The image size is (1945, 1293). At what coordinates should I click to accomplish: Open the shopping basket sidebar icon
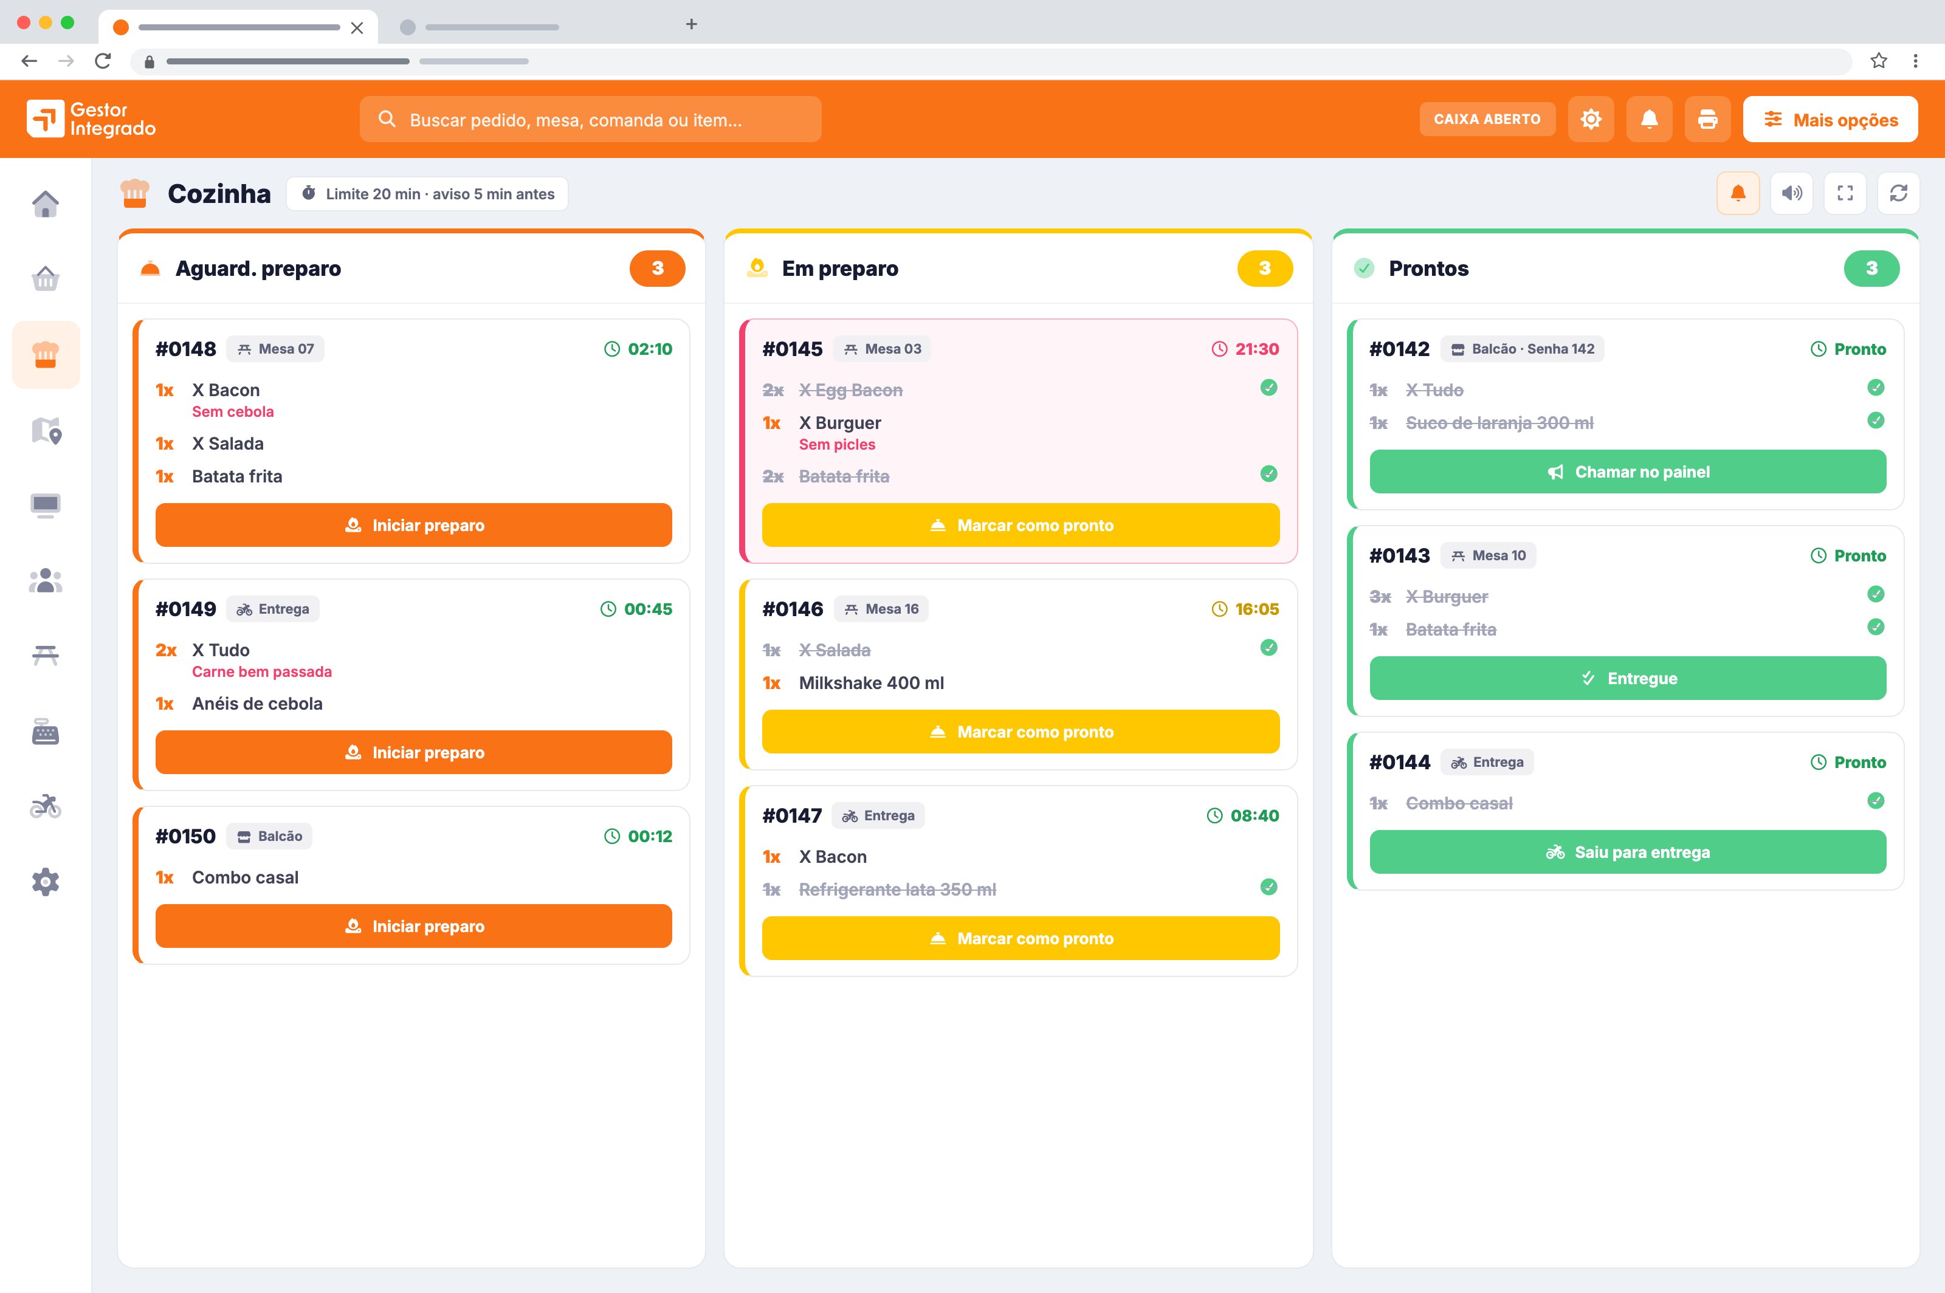(x=46, y=279)
